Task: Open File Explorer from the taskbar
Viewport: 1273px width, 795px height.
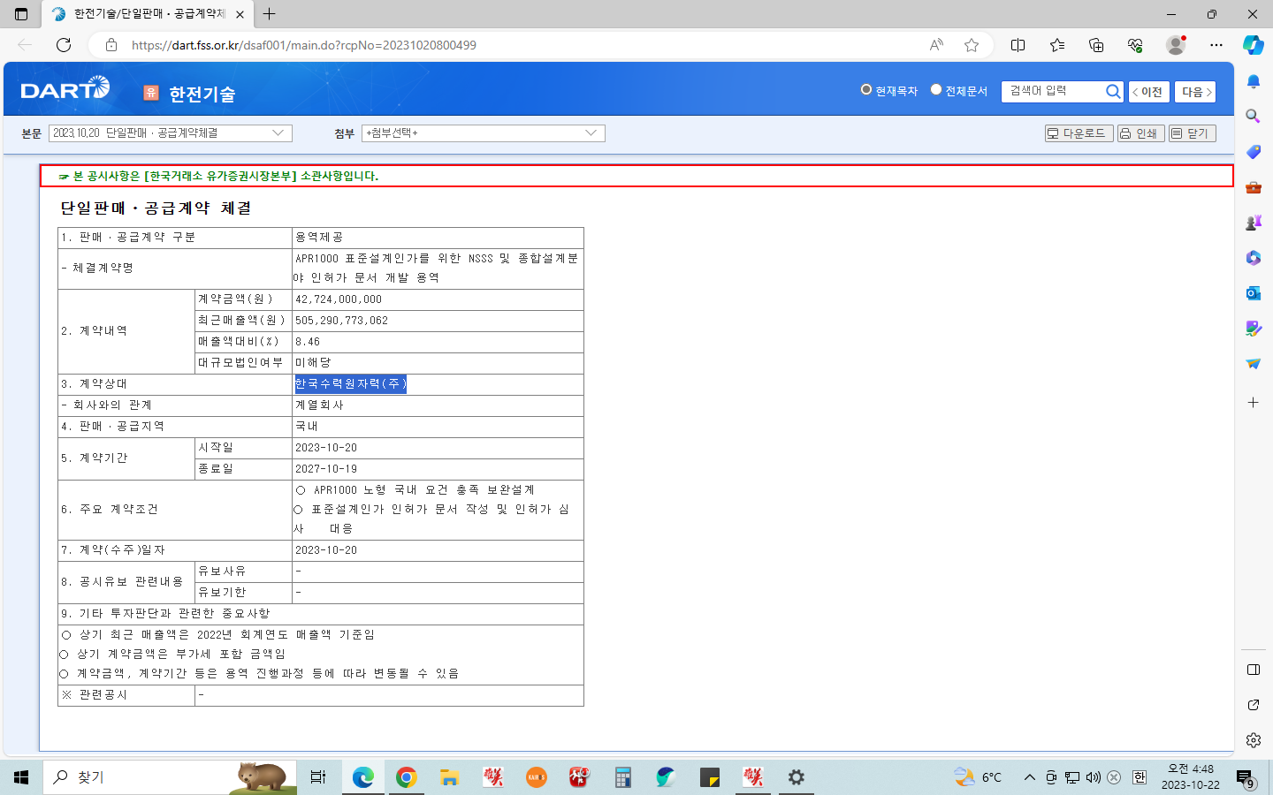Action: (449, 777)
